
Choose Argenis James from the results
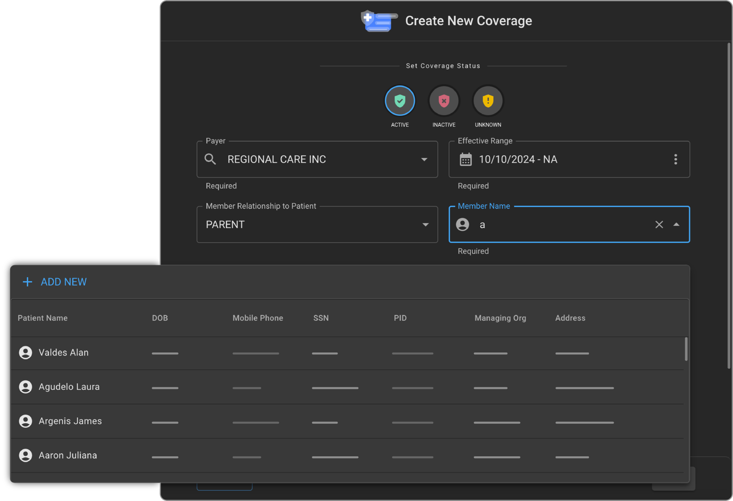click(70, 421)
